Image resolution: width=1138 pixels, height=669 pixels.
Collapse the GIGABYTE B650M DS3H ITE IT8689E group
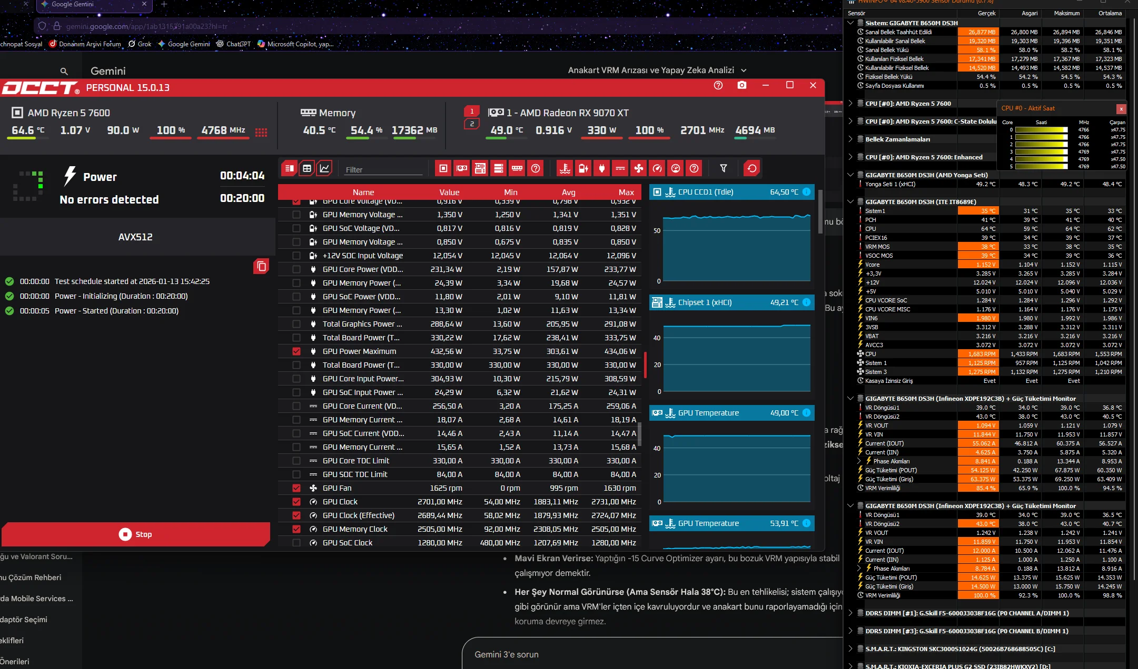[850, 201]
